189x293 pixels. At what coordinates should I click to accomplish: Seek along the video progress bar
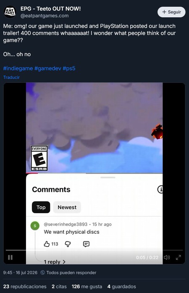[94, 250]
